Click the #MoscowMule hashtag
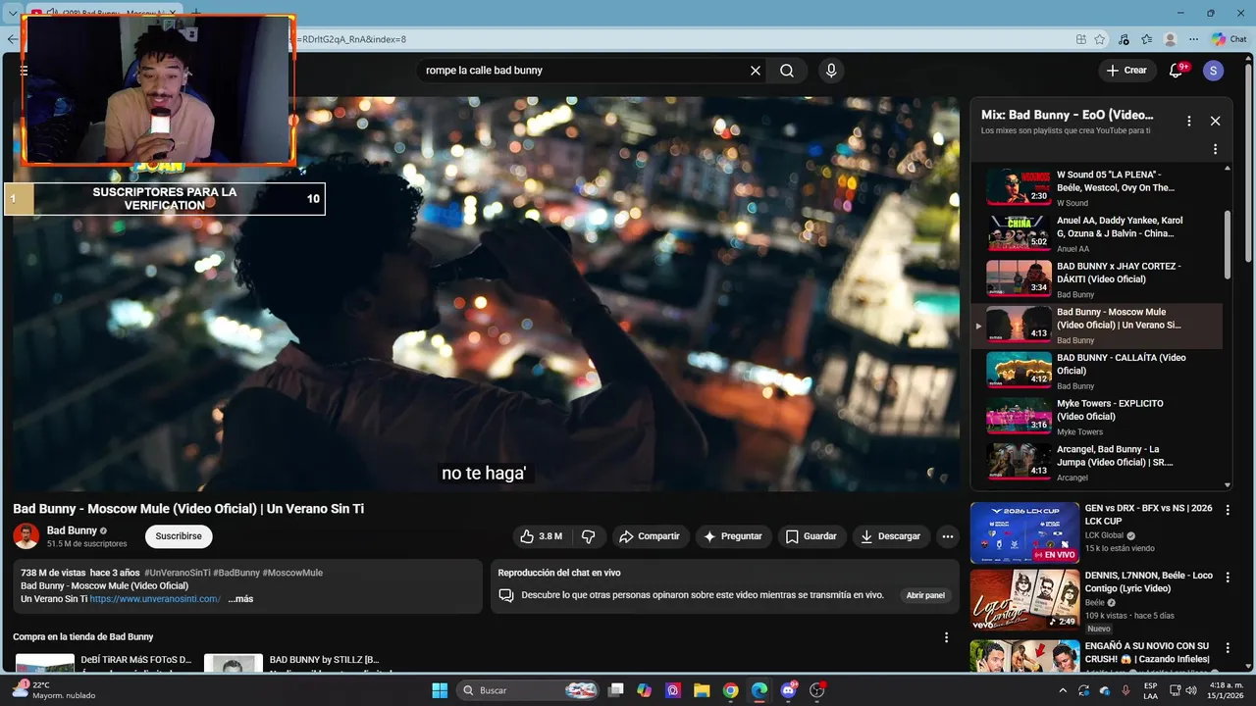This screenshot has height=706, width=1256. [x=293, y=573]
